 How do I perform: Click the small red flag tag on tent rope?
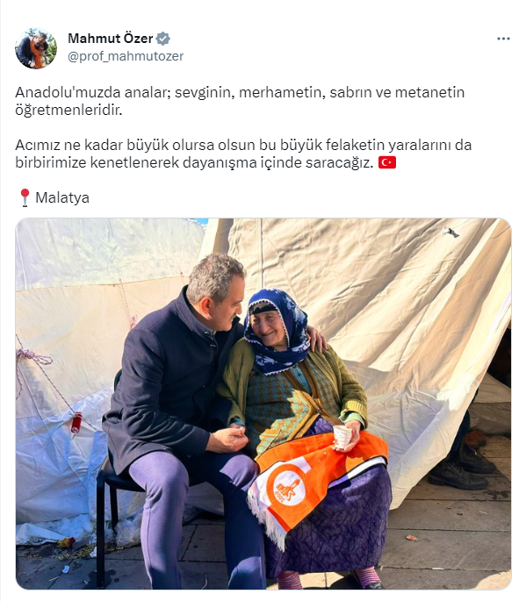76,422
